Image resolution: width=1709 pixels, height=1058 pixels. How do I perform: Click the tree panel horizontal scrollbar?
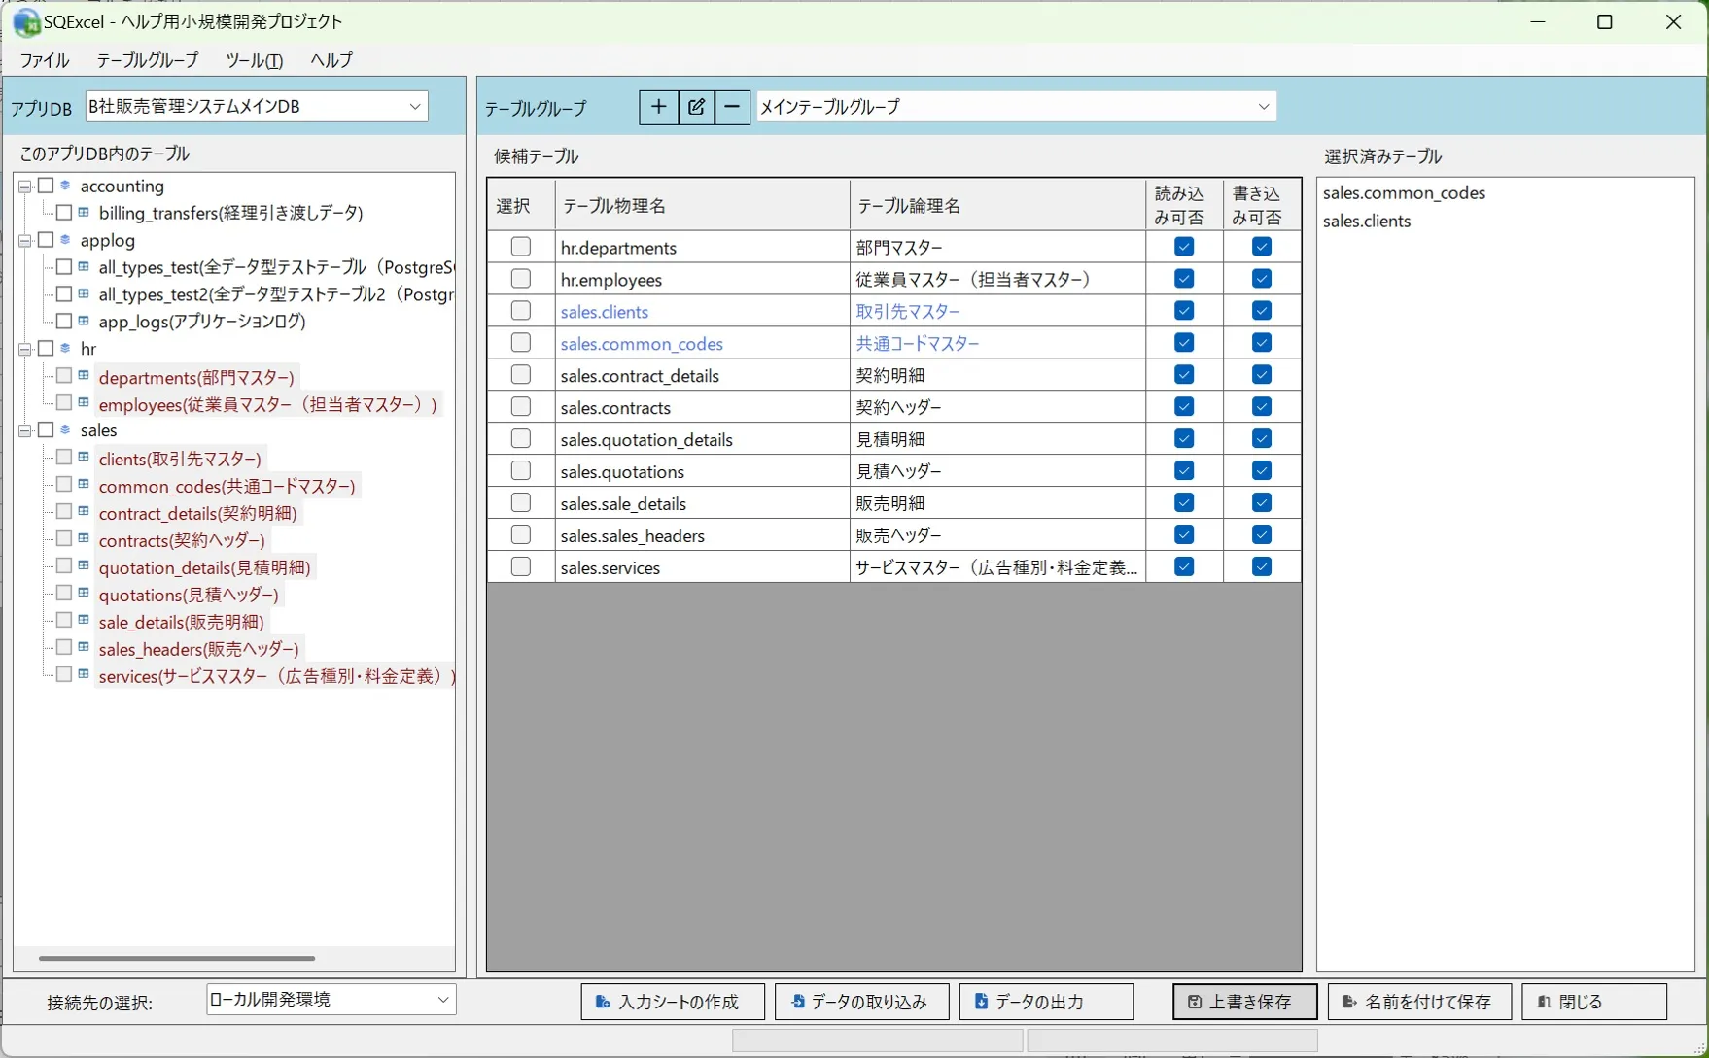pyautogui.click(x=177, y=958)
